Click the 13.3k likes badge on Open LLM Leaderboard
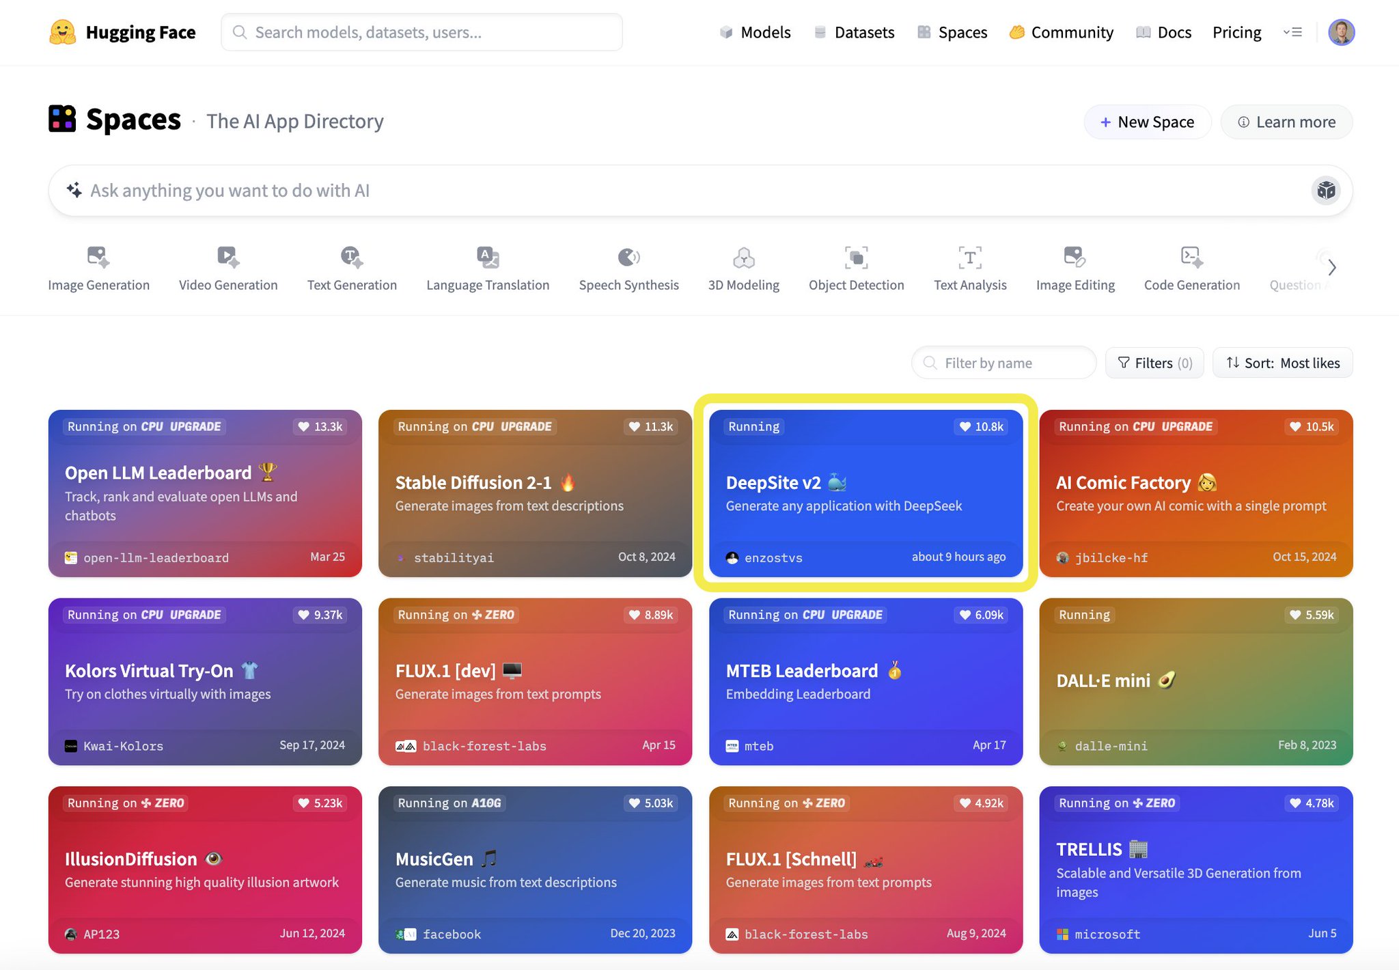The height and width of the screenshot is (970, 1399). [320, 427]
